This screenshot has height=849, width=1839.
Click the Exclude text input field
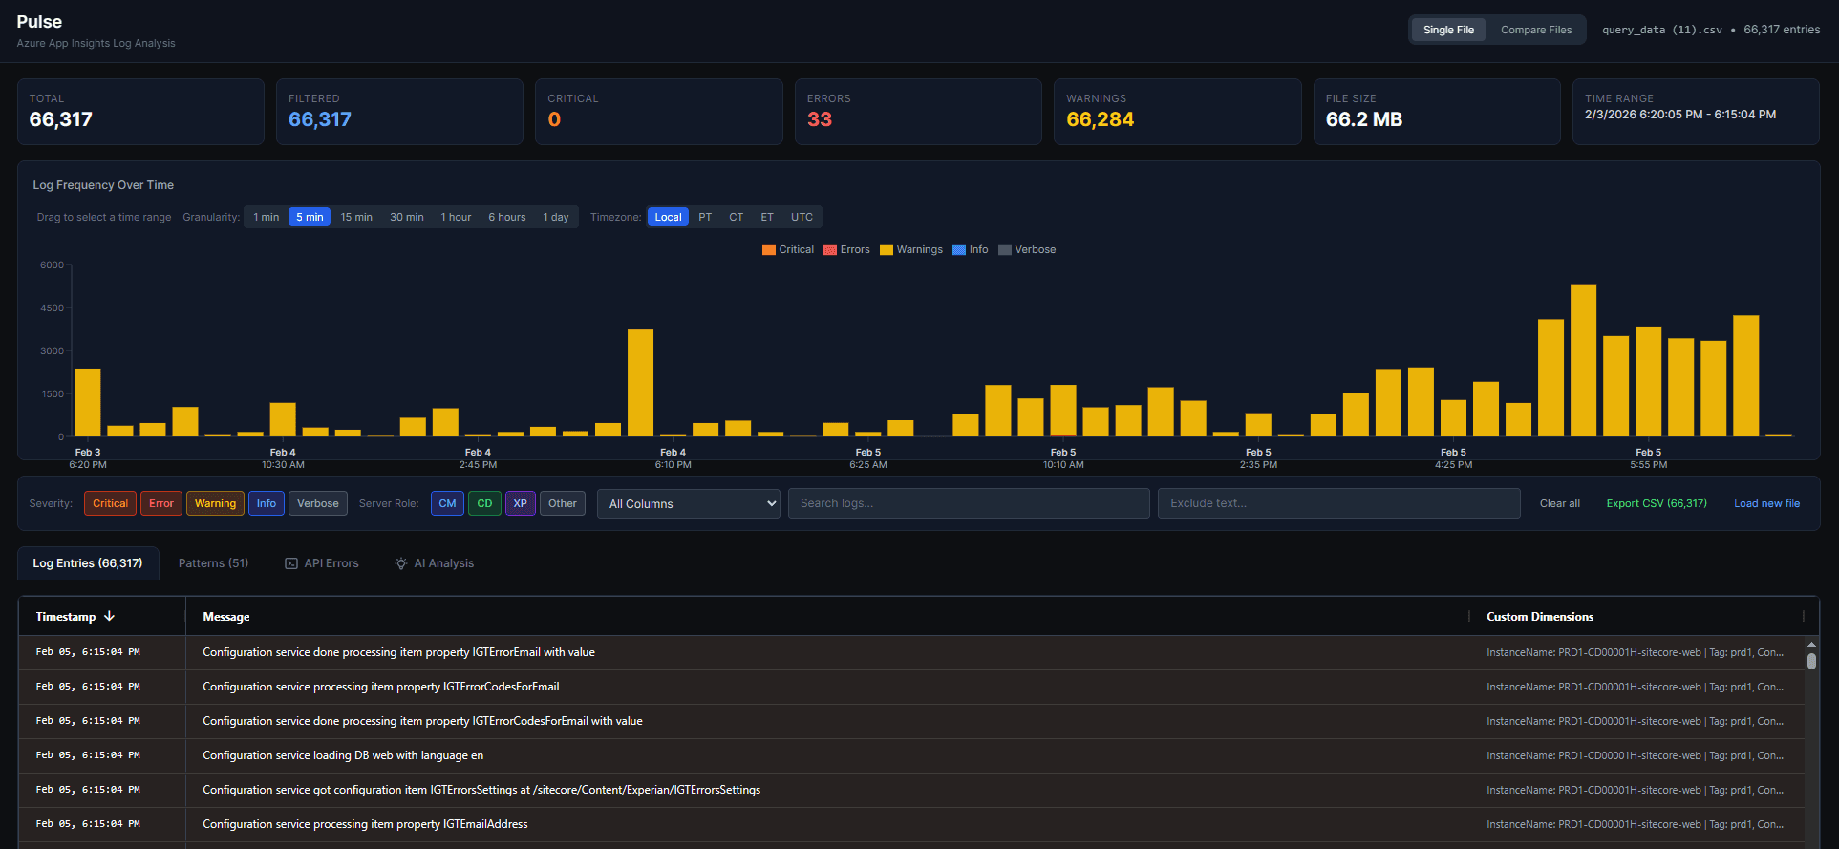(1339, 503)
